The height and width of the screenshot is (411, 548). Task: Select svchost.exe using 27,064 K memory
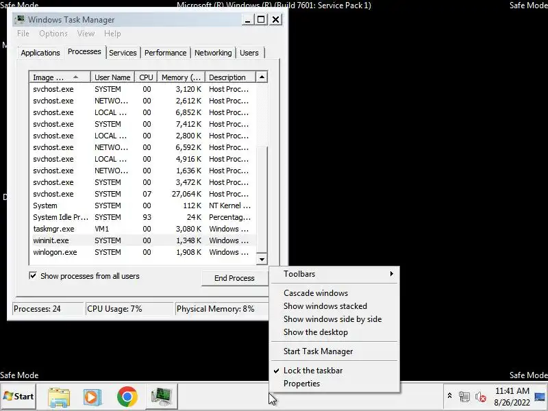point(142,194)
